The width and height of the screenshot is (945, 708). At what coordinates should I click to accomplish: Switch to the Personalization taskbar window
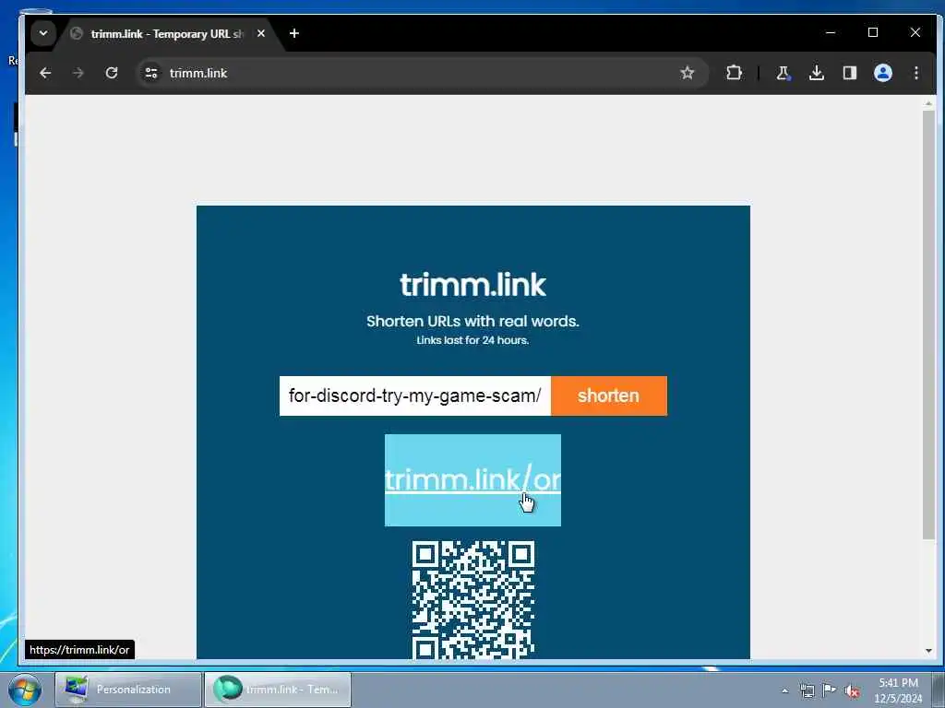128,690
